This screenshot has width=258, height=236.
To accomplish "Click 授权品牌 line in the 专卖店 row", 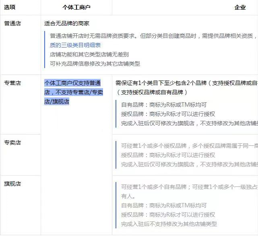I will [168, 155].
